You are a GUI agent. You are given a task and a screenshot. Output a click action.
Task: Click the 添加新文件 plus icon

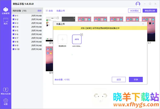click(x=63, y=39)
